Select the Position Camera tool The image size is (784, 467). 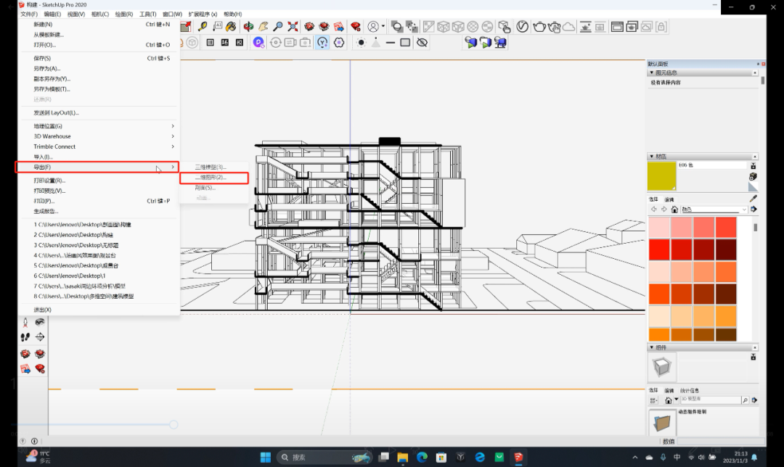pyautogui.click(x=25, y=322)
